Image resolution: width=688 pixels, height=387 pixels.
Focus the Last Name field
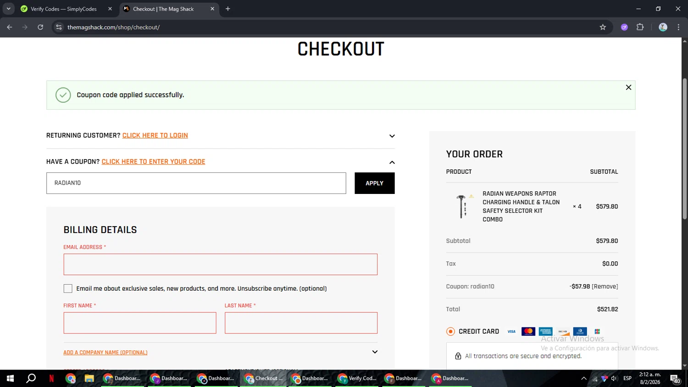coord(301,323)
